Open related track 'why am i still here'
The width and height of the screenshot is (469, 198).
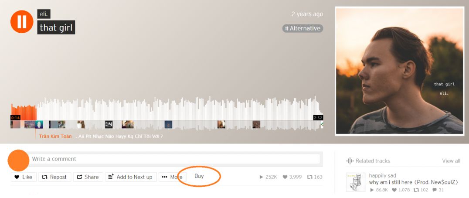[413, 182]
